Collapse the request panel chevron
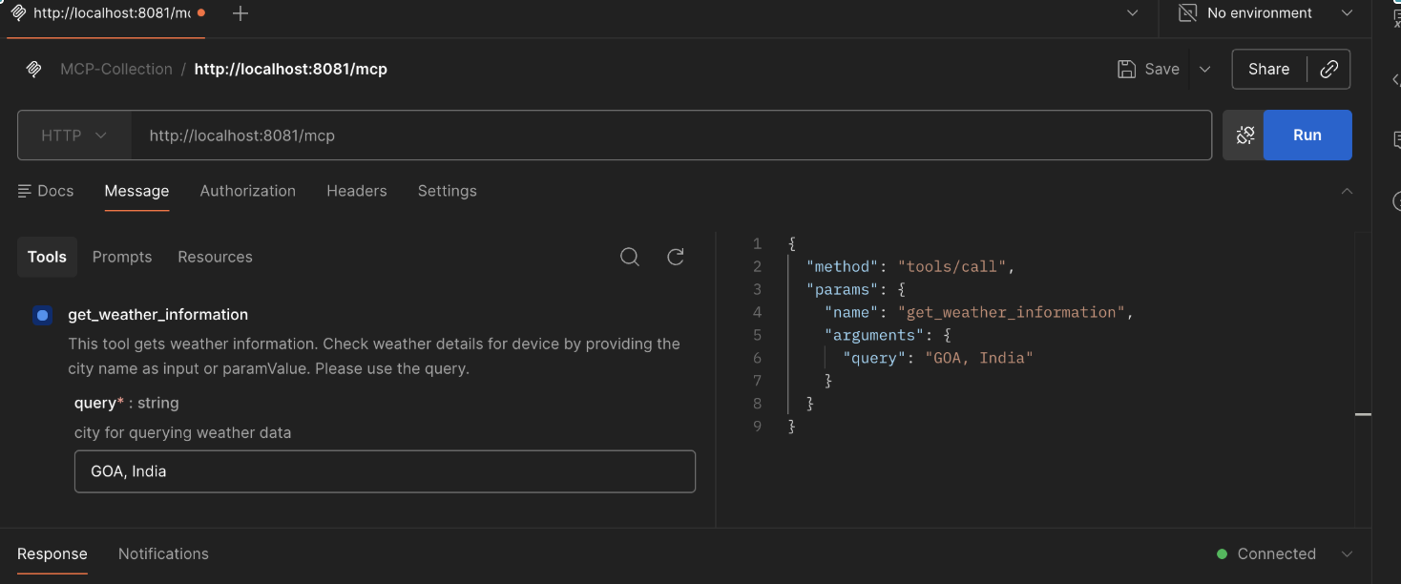Screen dimensions: 1401x584 1347,191
